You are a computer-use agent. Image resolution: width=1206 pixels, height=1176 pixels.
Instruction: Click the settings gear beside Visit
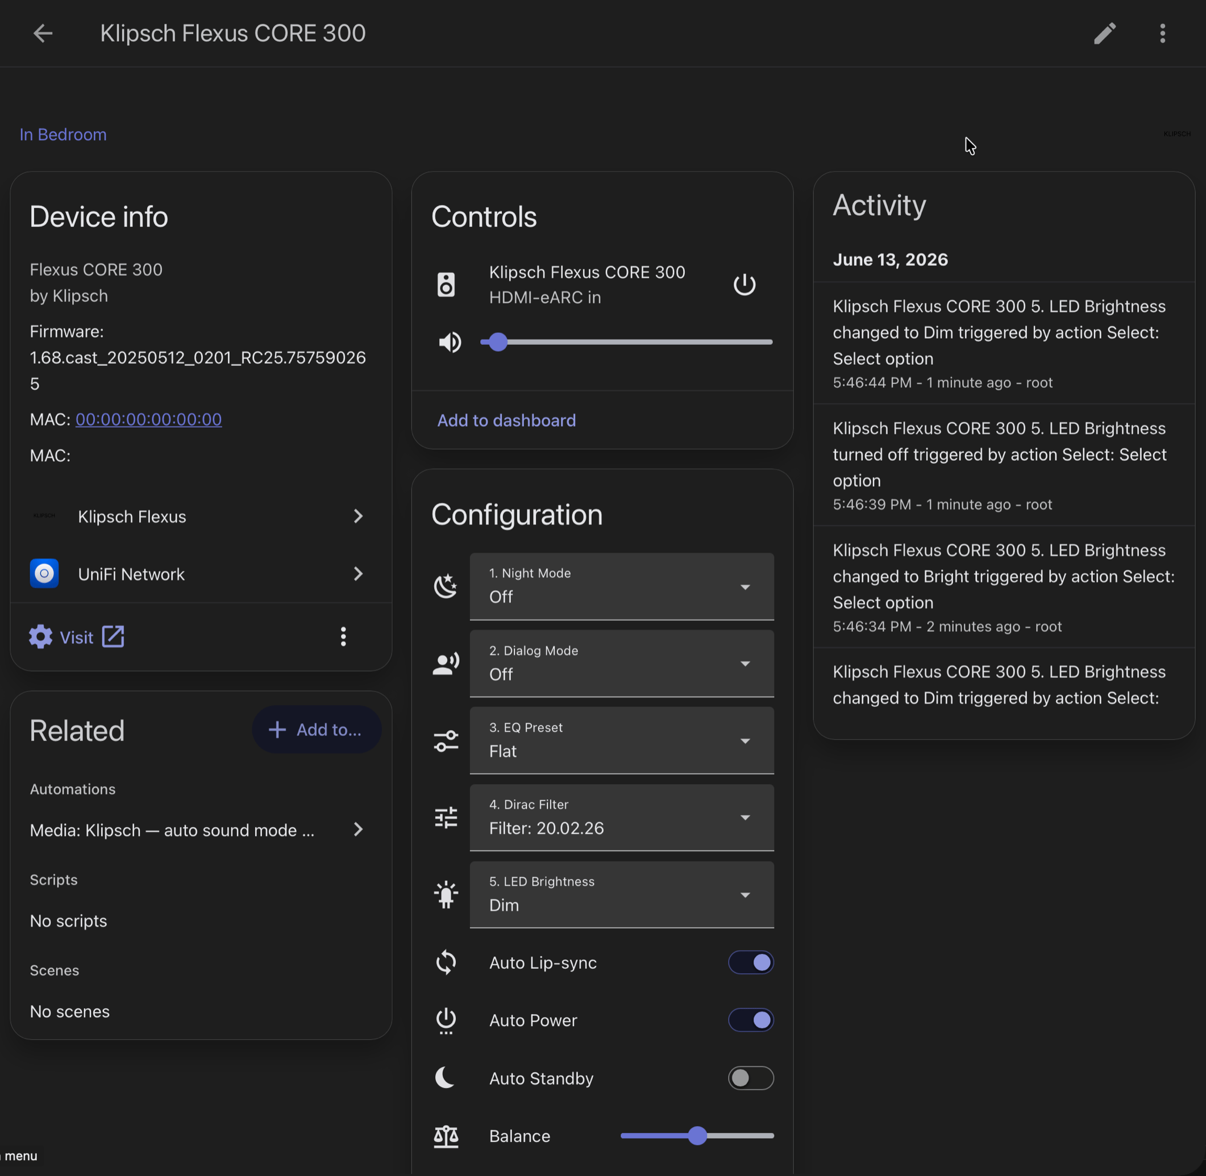tap(41, 637)
